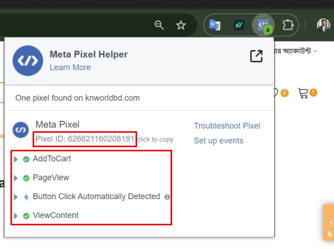Click the dark green slashes extension icon

pyautogui.click(x=239, y=25)
